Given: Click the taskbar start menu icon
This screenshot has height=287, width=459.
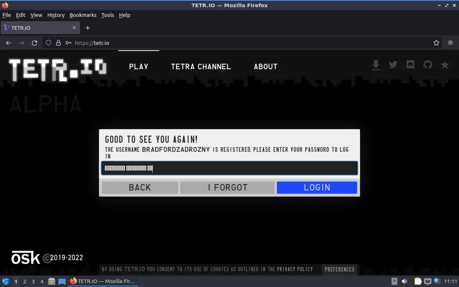Looking at the screenshot, I should pos(5,281).
